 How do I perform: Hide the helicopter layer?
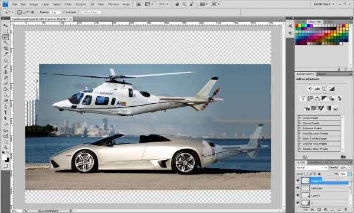(x=298, y=188)
